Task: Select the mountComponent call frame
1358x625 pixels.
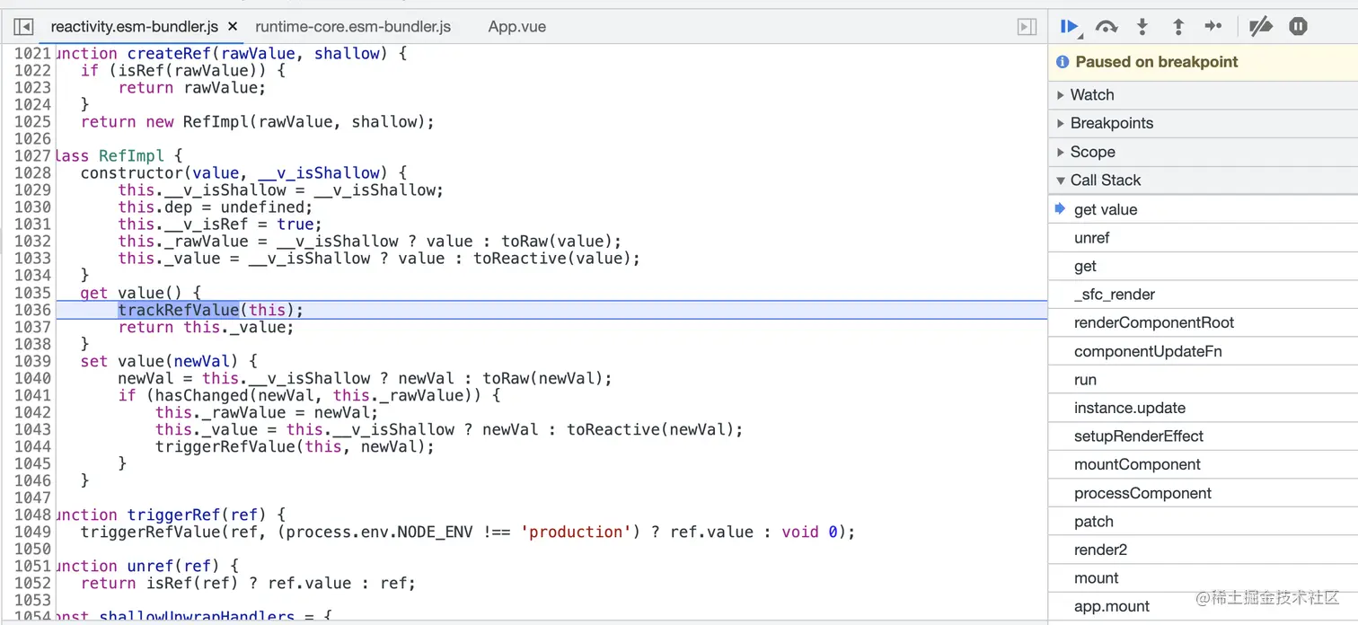Action: point(1137,465)
